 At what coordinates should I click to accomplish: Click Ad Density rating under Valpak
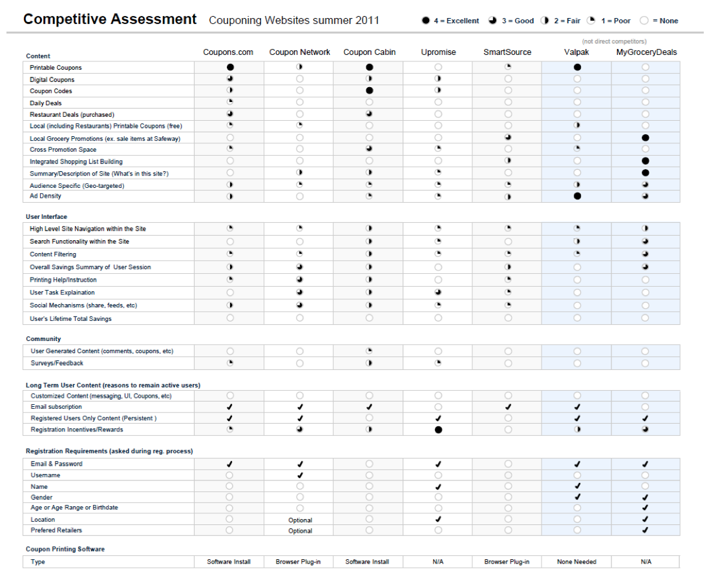click(577, 196)
